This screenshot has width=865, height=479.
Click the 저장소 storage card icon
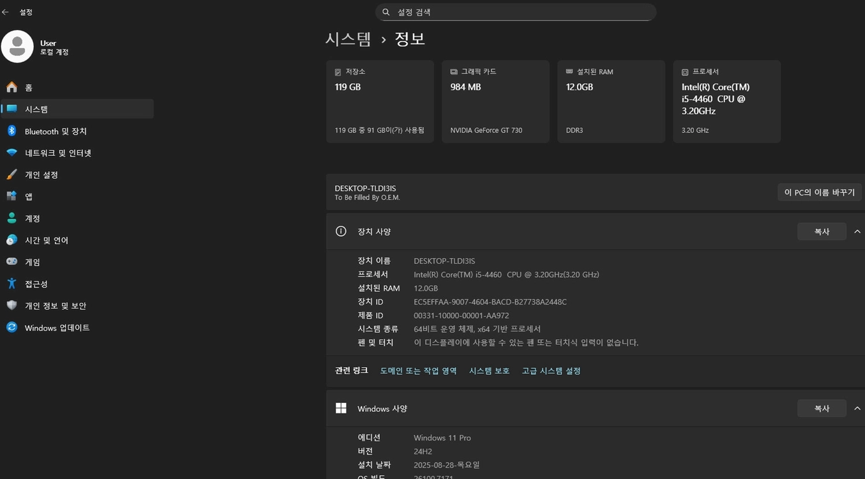pos(338,72)
